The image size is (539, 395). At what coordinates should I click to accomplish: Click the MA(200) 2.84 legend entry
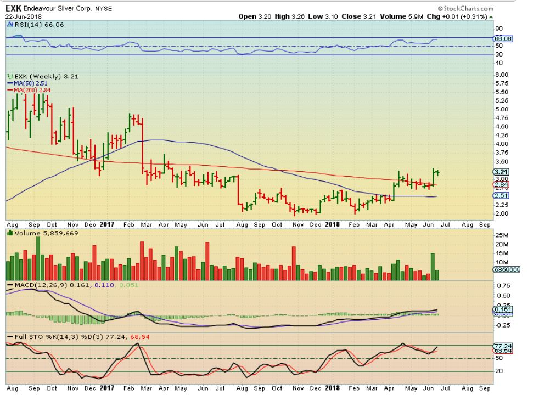click(x=29, y=90)
